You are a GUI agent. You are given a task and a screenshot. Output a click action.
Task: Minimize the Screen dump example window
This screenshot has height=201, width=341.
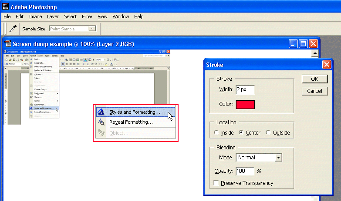293,44
